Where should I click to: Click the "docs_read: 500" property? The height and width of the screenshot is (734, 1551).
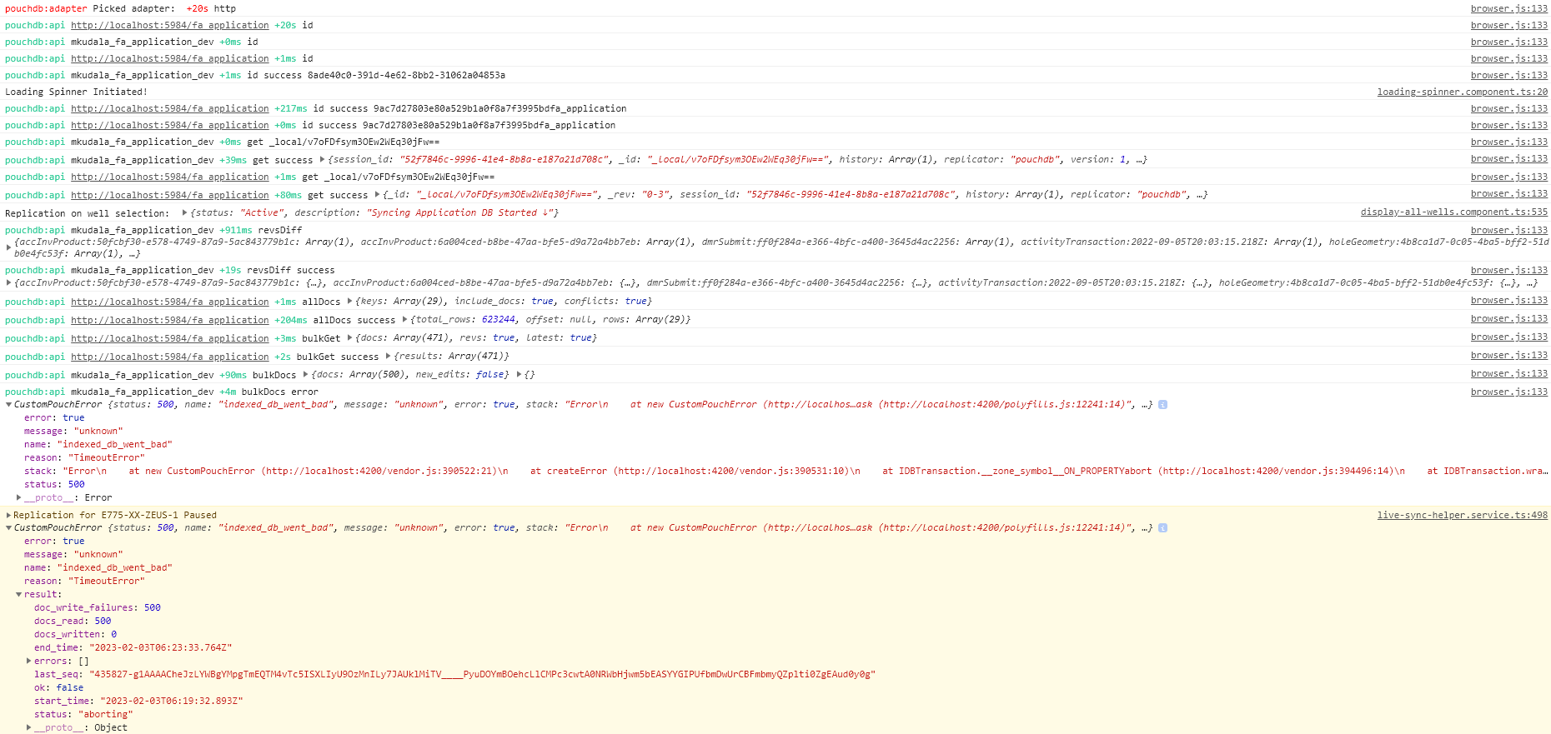(x=73, y=621)
